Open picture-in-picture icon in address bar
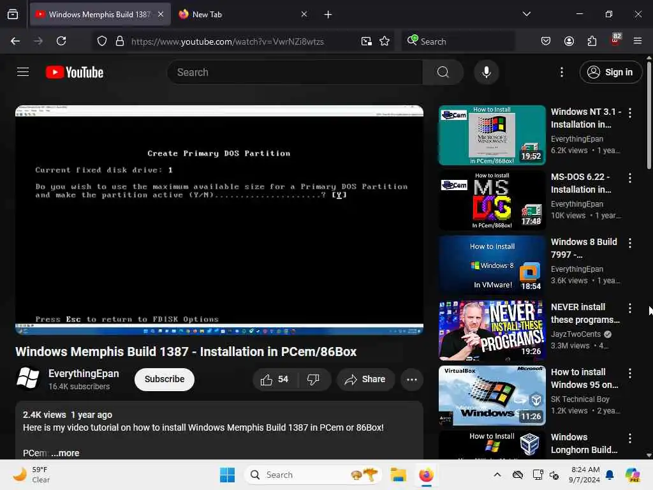The height and width of the screenshot is (490, 653). pyautogui.click(x=367, y=41)
